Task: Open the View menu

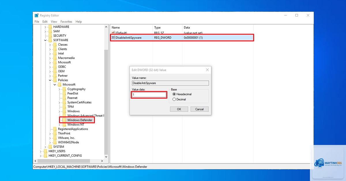Action: click(x=54, y=22)
